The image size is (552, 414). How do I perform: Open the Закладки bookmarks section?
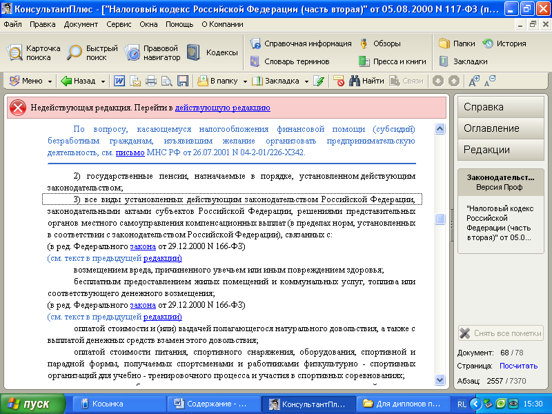[x=463, y=61]
